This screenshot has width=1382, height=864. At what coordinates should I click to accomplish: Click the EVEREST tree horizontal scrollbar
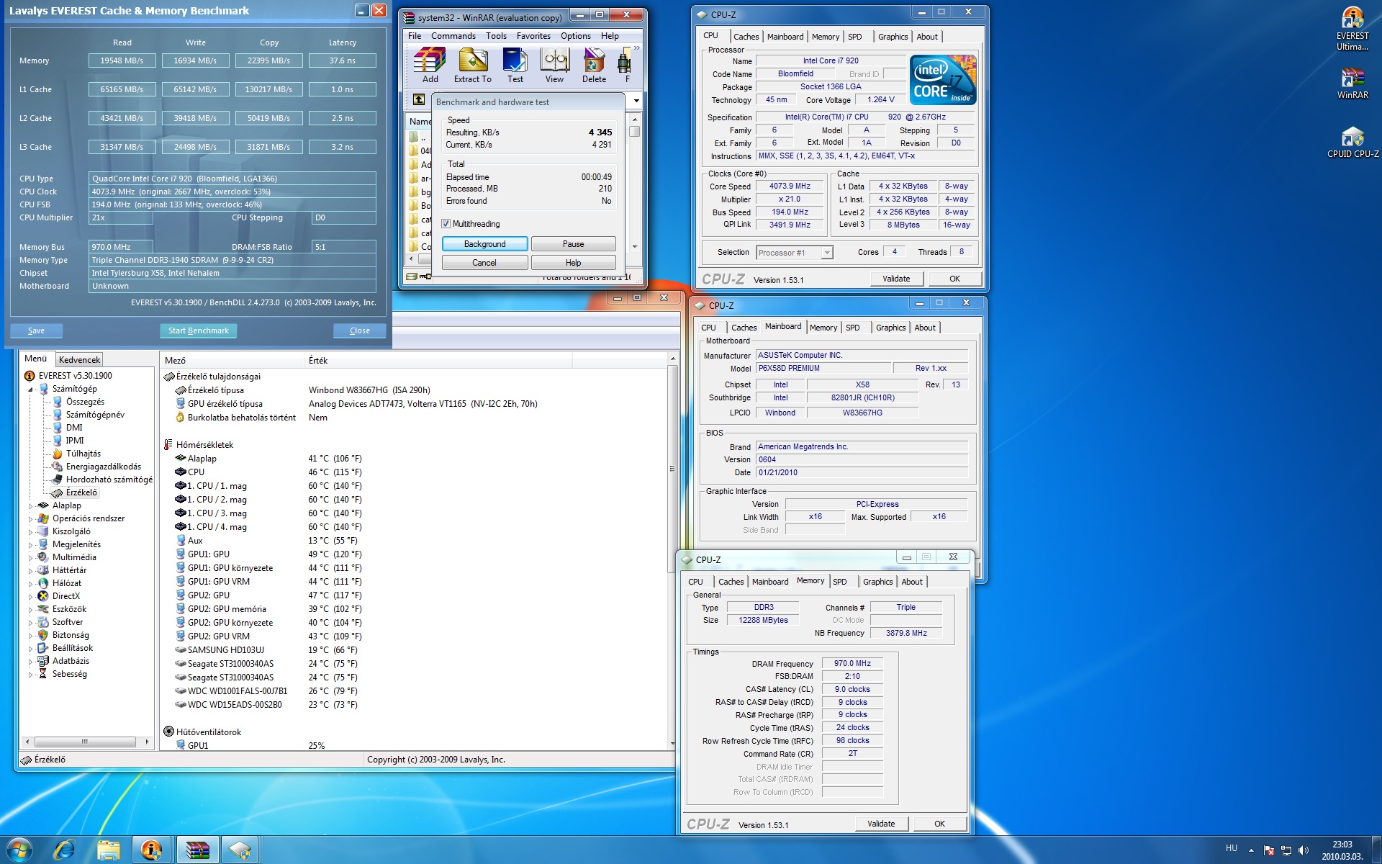[x=86, y=742]
